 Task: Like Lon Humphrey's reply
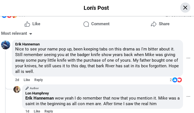[37, 111]
